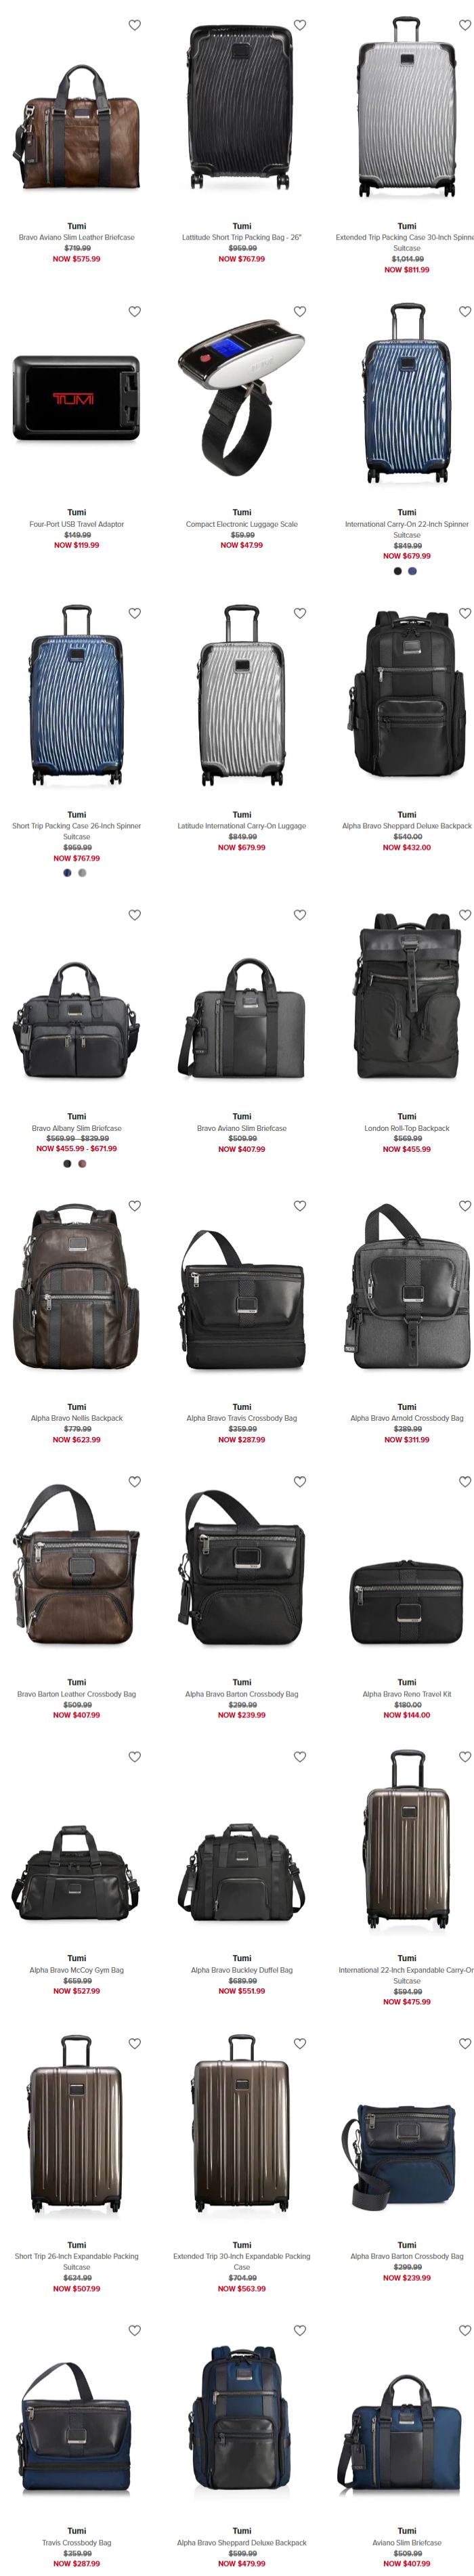The height and width of the screenshot is (2576, 474).
Task: Click heart icon on Four-Port USB Travel Adaptor
Action: (134, 312)
